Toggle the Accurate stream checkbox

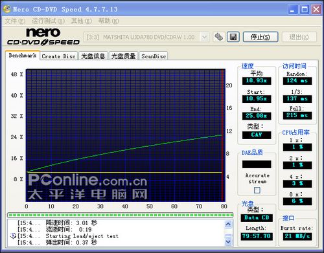coord(257,190)
